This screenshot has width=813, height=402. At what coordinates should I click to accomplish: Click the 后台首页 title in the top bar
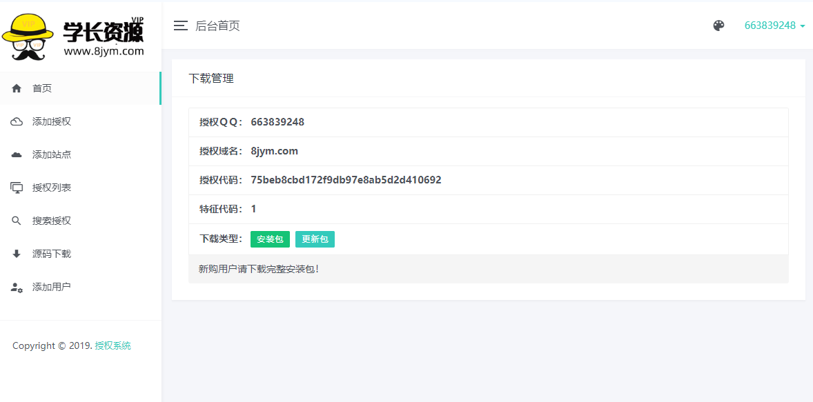(217, 26)
